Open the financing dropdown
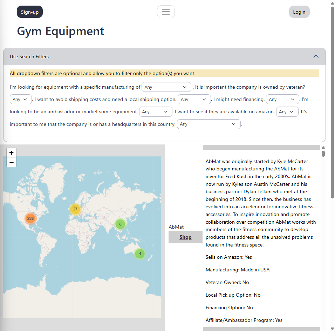The height and width of the screenshot is (331, 335). click(282, 99)
